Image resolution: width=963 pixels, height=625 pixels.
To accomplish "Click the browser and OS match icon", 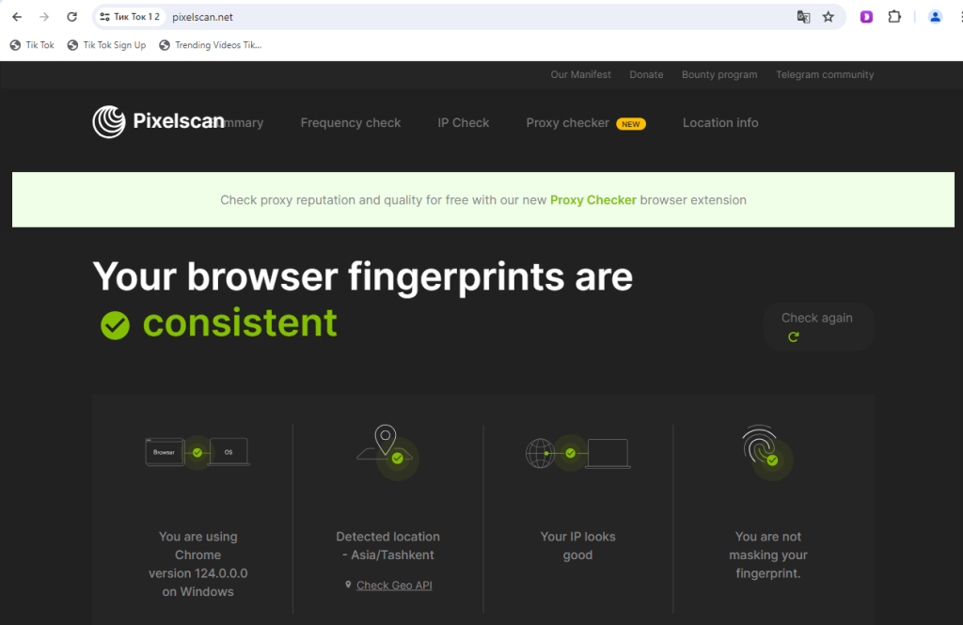I will 197,452.
